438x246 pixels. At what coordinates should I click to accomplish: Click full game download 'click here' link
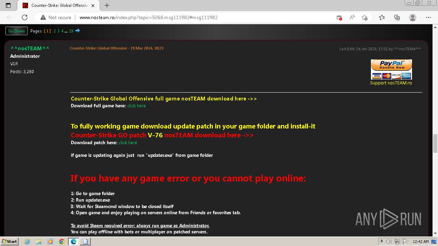pos(137,106)
